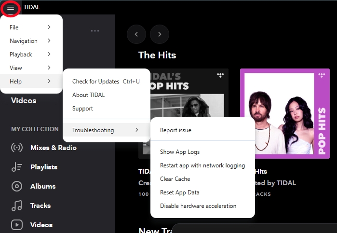Expand the Help submenu arrow
Viewport: 337px width, 233px height.
pyautogui.click(x=49, y=81)
